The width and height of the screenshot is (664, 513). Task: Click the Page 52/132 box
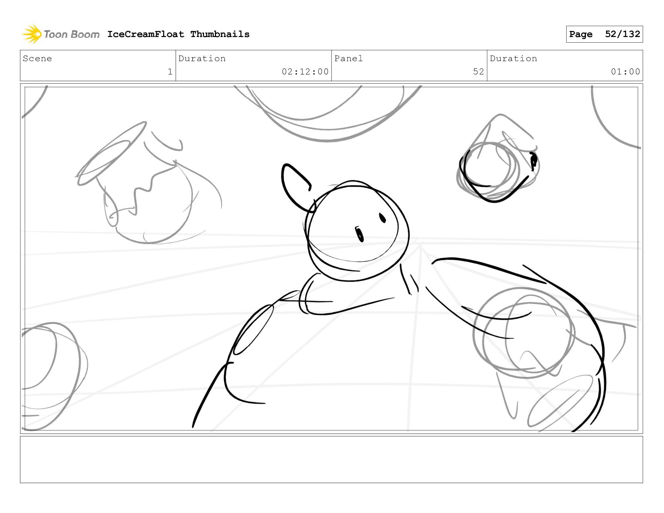coord(604,34)
